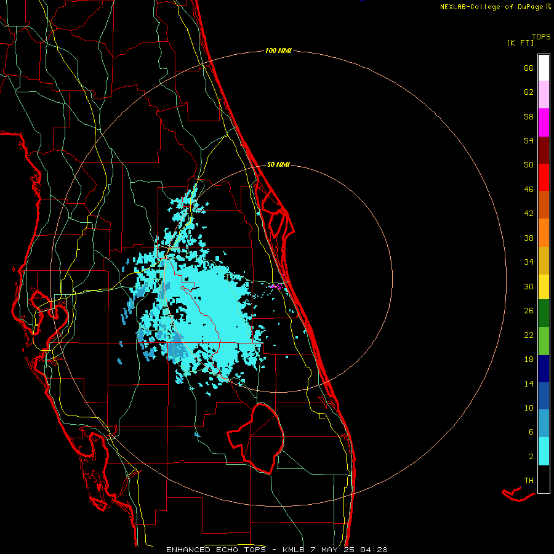Click the 38 legend value
Image resolution: width=554 pixels, height=554 pixels.
(529, 238)
